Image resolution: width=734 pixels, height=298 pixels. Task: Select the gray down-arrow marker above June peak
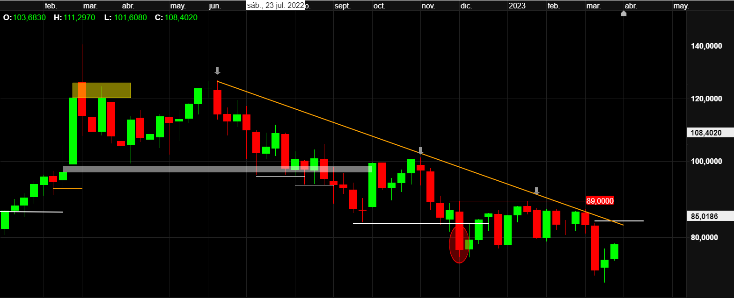tap(217, 71)
